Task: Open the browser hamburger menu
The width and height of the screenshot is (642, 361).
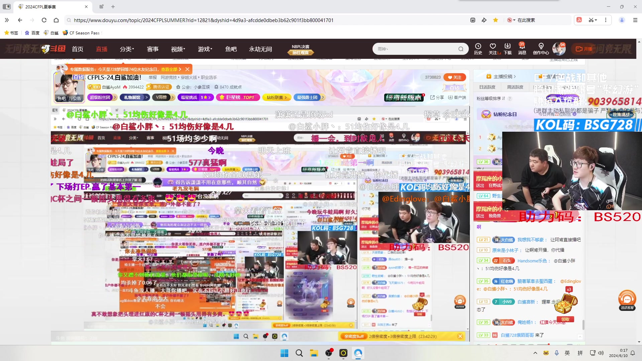Action: point(635,20)
